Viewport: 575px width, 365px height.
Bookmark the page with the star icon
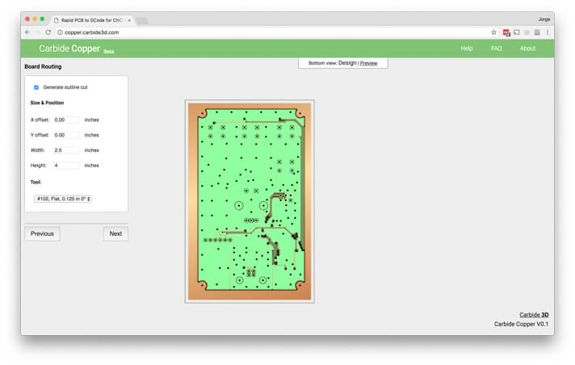493,32
